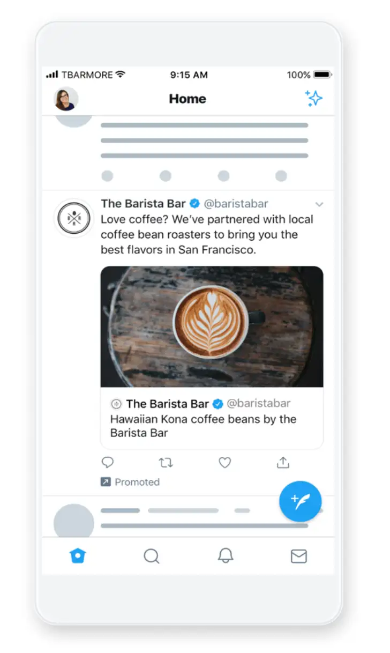Open Hawaiian Kona coffee beans card text
The image size is (390, 653).
[203, 426]
